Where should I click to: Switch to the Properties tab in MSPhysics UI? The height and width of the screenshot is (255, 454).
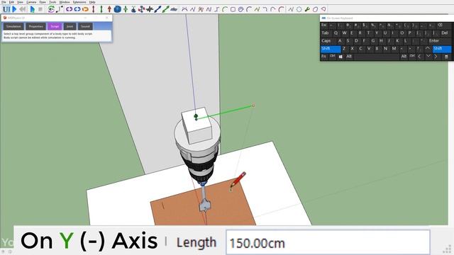tap(35, 26)
